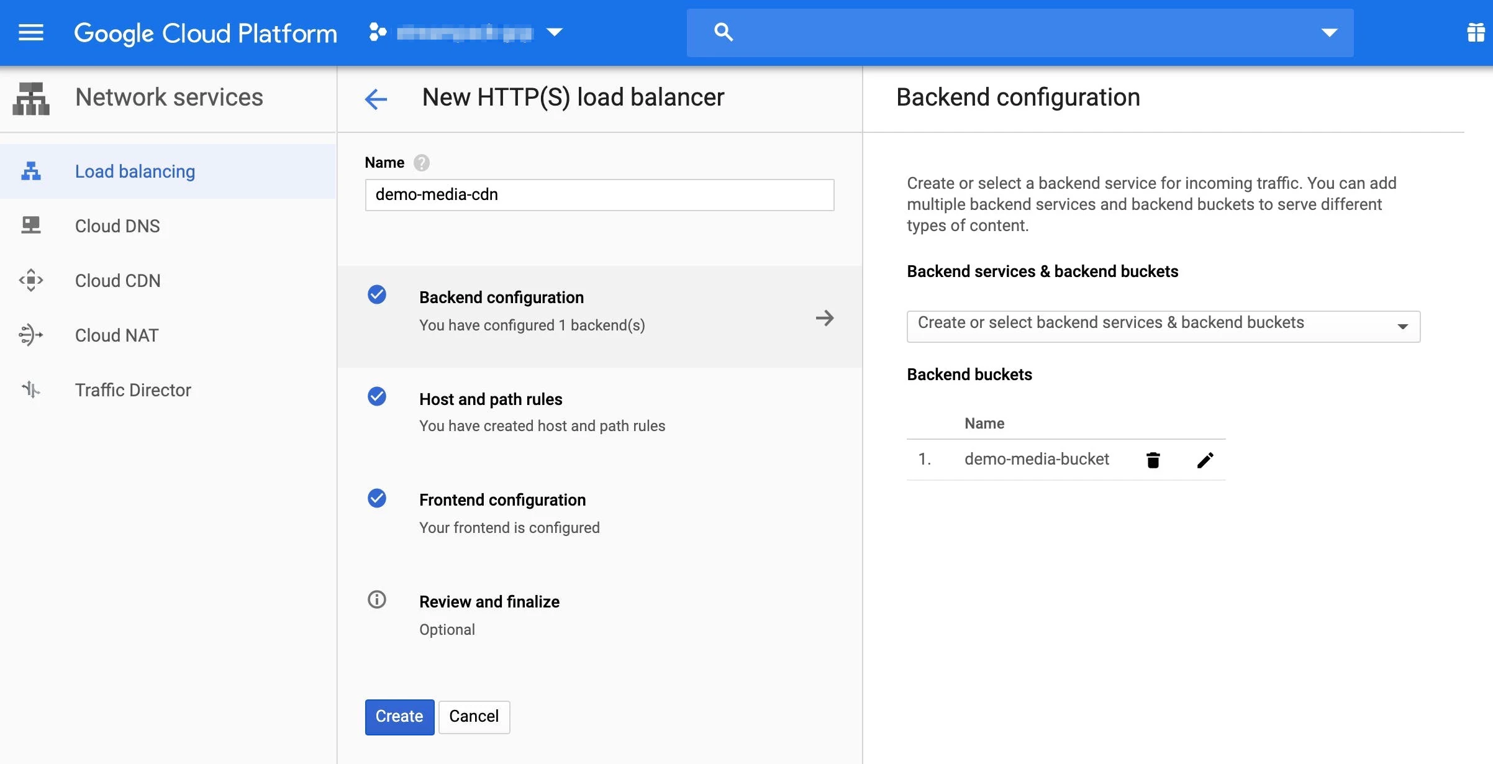Click the Host and path rules checkmark
The image size is (1493, 764).
coord(377,396)
